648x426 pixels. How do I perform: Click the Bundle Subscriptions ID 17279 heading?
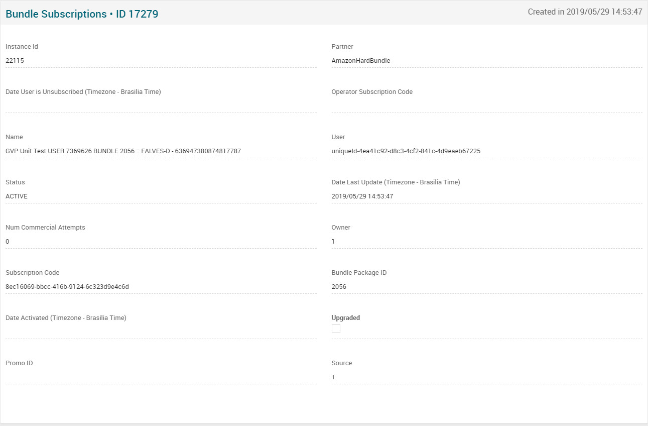(82, 14)
